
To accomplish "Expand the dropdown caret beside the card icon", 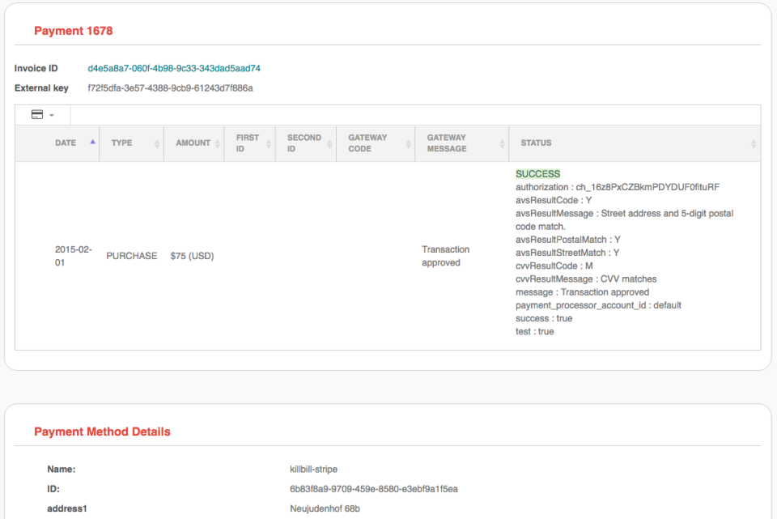I will (52, 115).
